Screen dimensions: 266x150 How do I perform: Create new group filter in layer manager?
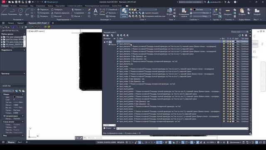tap(108, 35)
